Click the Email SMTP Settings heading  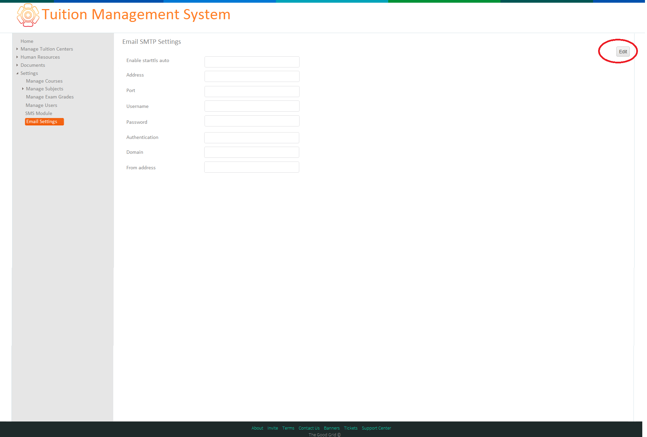152,41
